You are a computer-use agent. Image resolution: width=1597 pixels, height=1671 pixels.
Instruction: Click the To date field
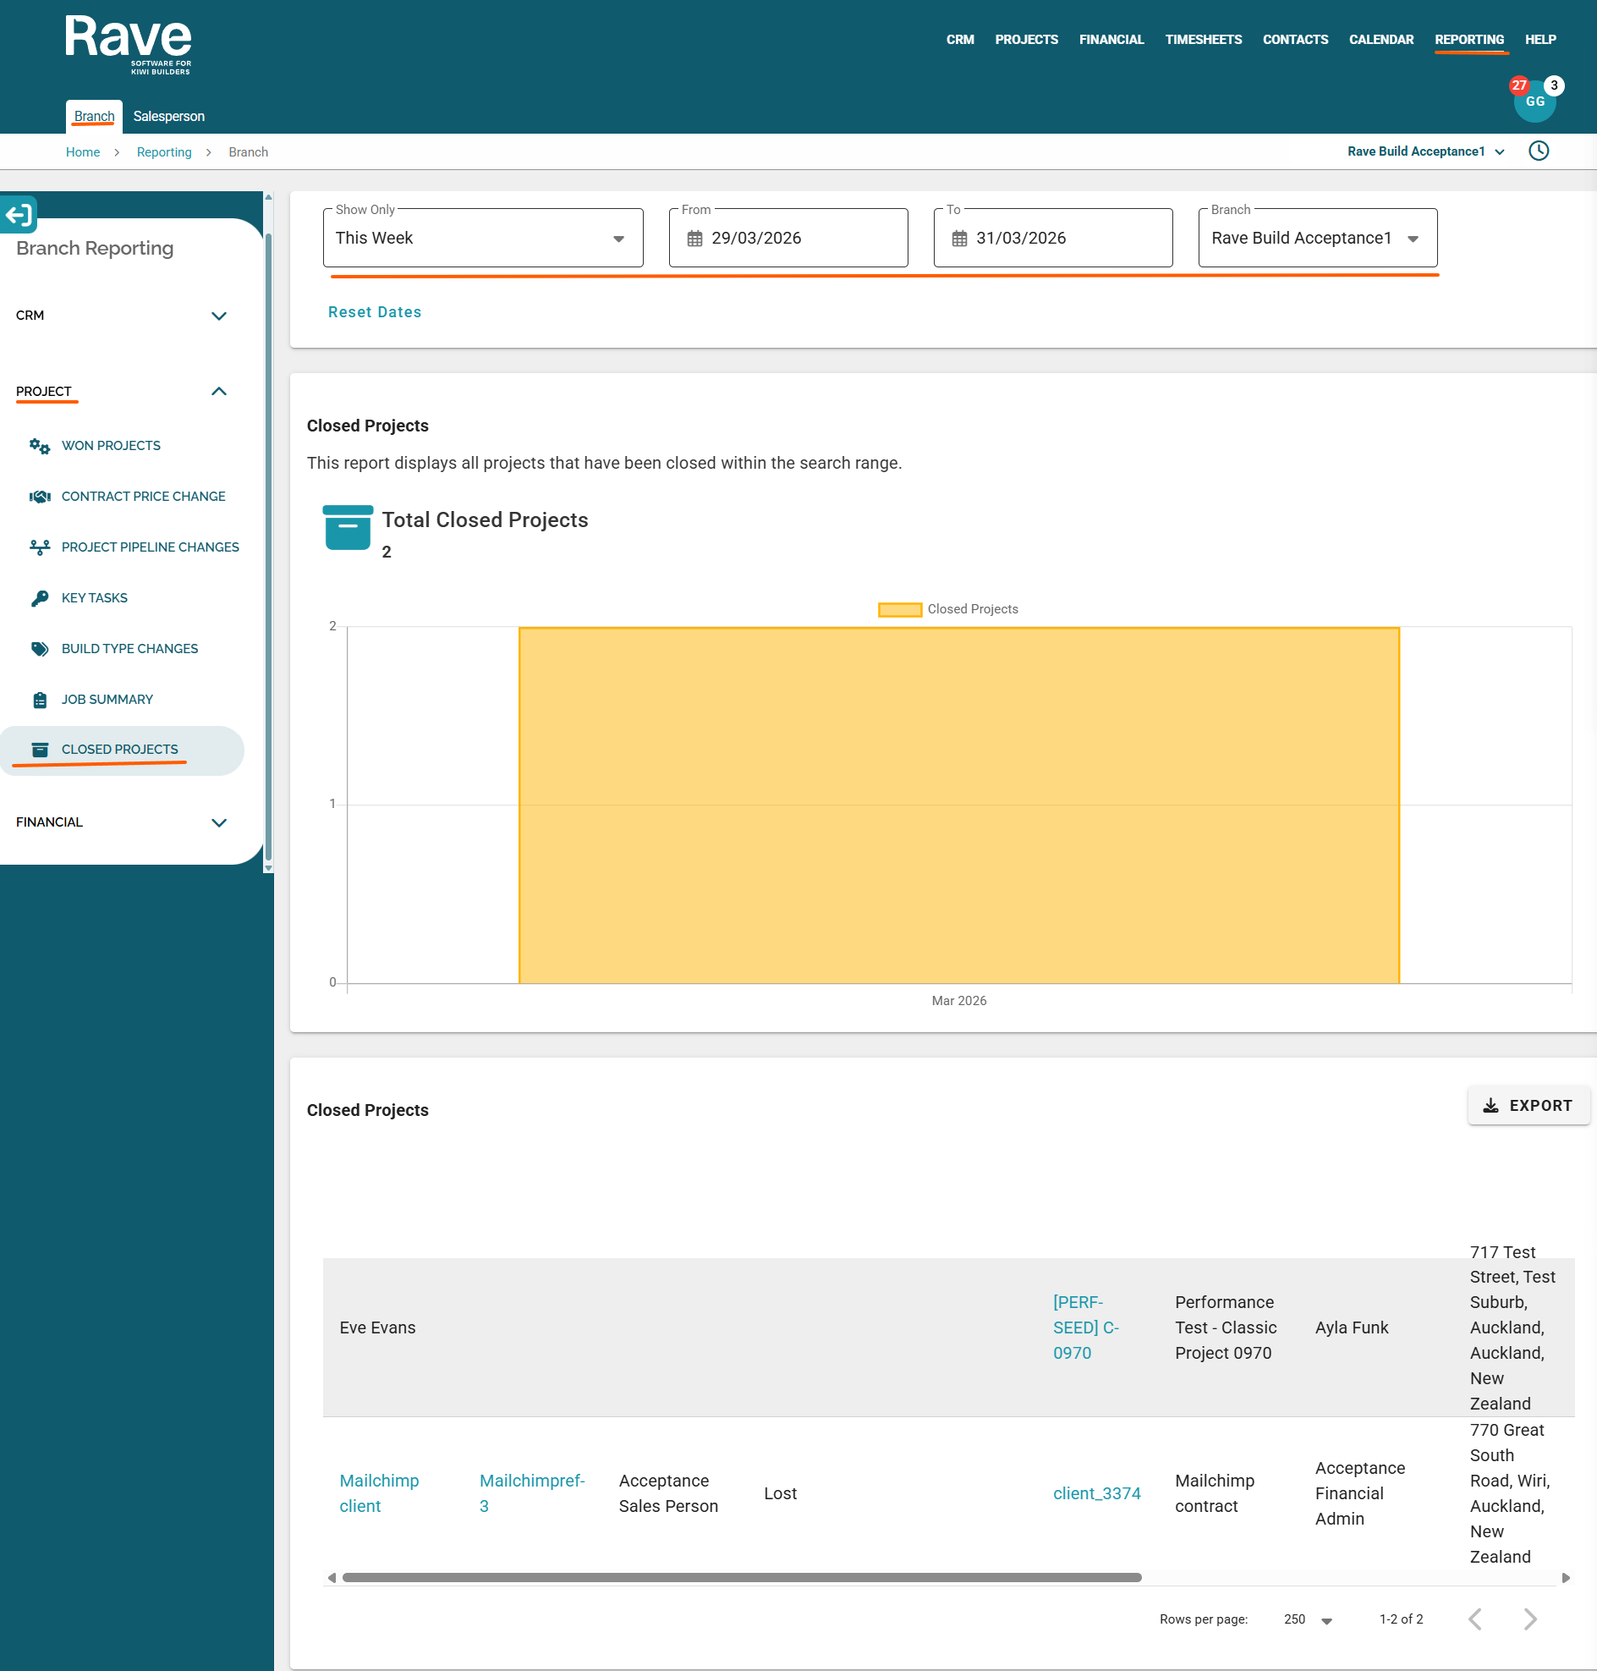[x=1052, y=239]
